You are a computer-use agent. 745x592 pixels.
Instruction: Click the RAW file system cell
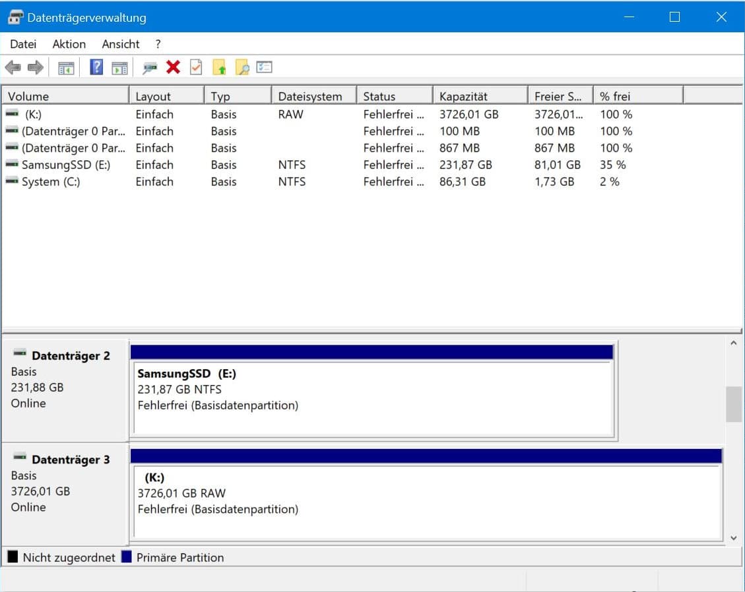291,115
